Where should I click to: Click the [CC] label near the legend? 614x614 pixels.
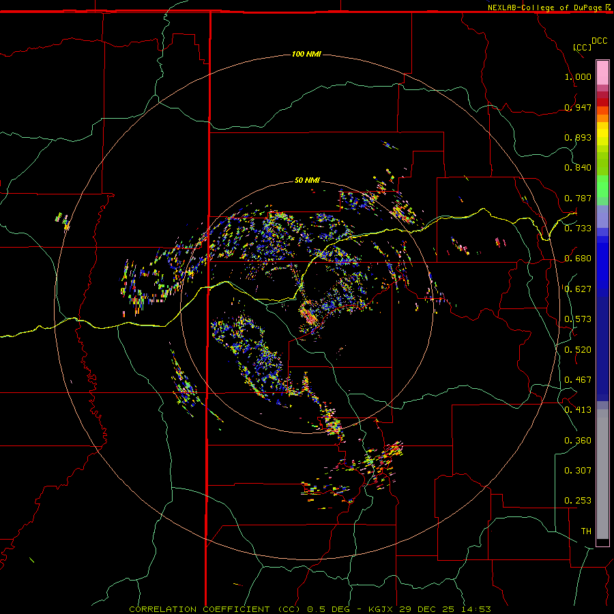[582, 47]
